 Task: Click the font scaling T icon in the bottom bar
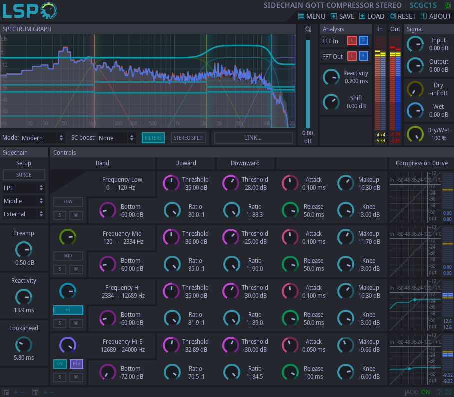coord(35,392)
